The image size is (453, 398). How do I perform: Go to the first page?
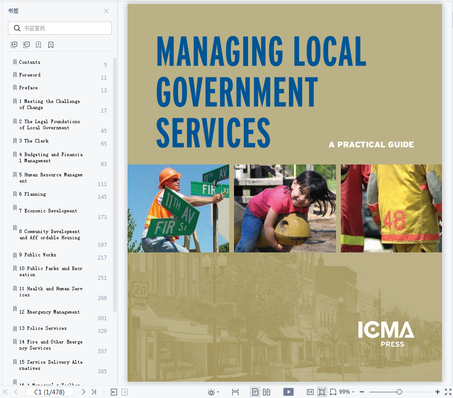5,392
